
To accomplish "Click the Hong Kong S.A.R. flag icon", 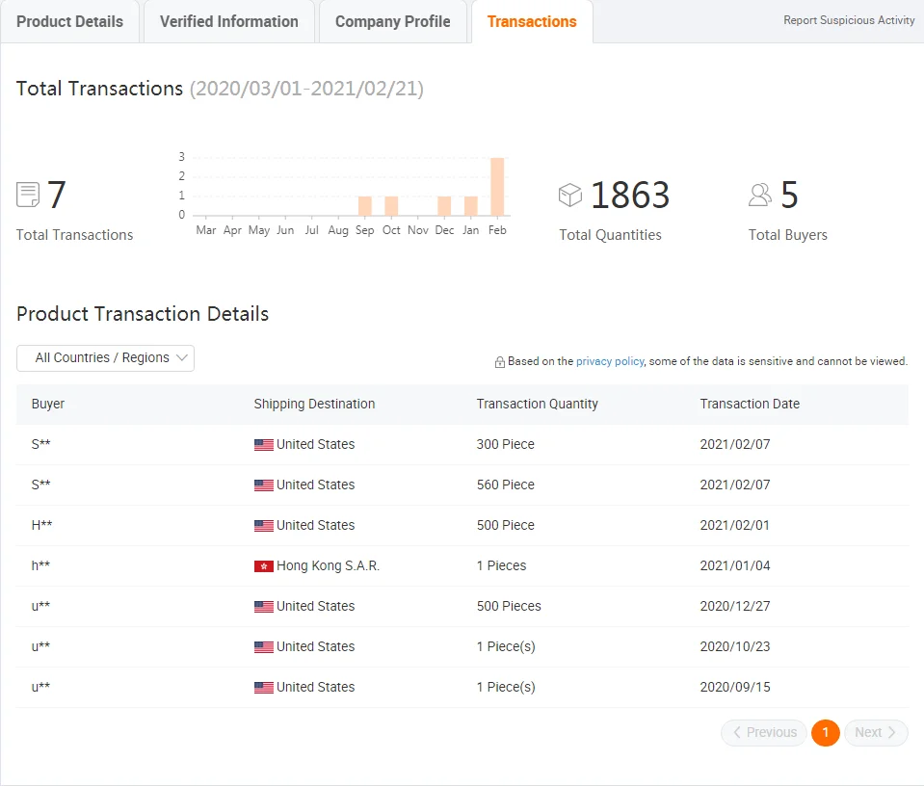I will click(264, 566).
